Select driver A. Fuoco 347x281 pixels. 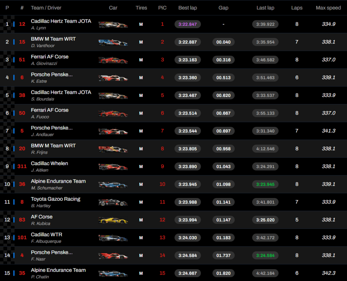[40, 117]
